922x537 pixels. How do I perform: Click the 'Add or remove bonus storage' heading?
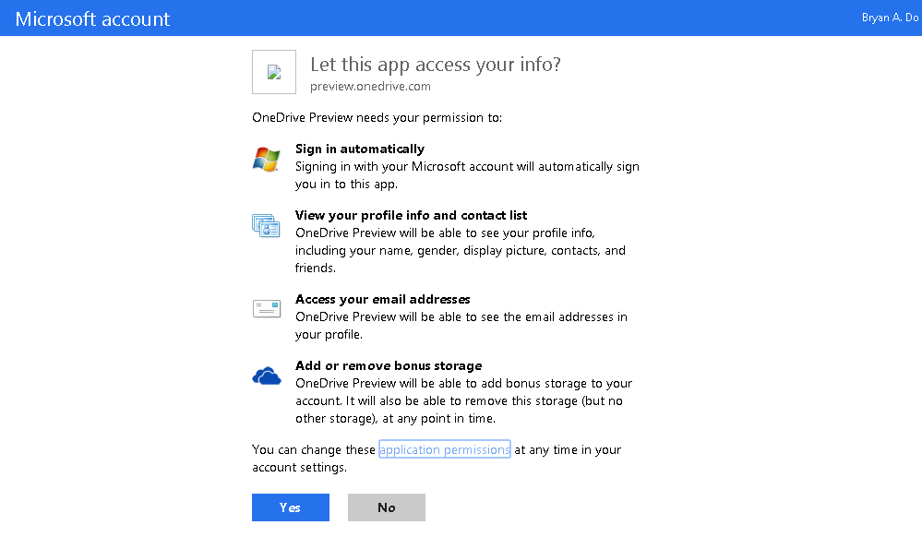click(x=389, y=365)
